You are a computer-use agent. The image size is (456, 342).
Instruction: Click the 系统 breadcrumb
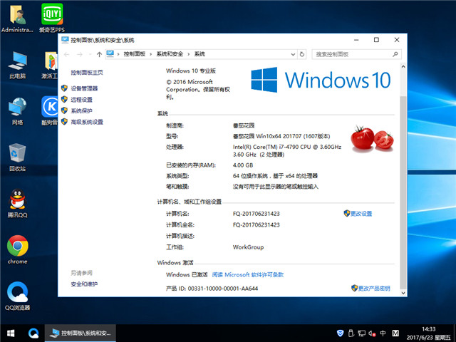199,54
